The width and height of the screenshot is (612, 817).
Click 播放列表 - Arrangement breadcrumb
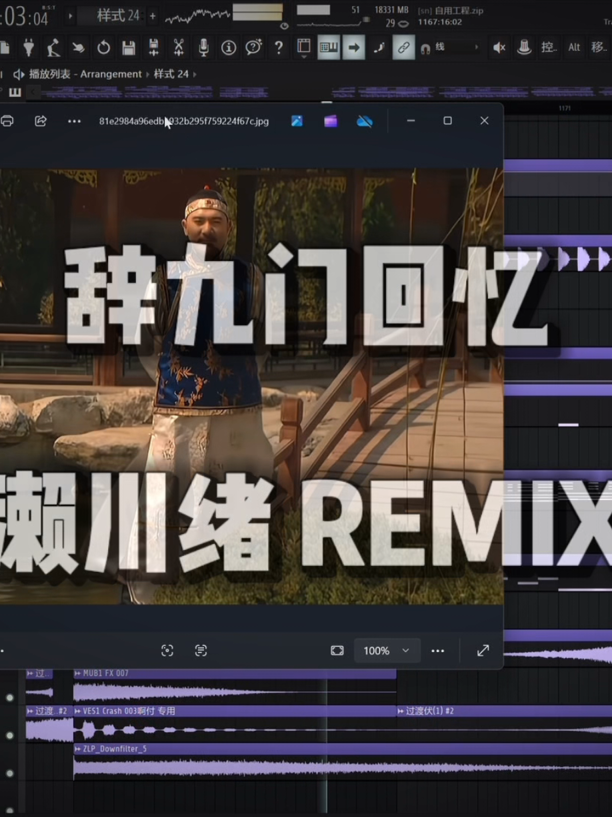click(85, 74)
